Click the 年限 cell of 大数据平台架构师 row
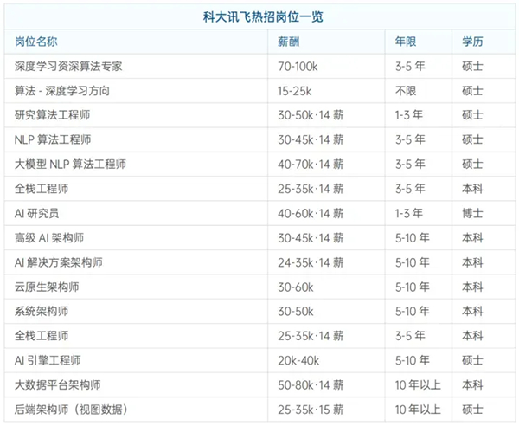The width and height of the screenshot is (519, 426). click(x=418, y=384)
